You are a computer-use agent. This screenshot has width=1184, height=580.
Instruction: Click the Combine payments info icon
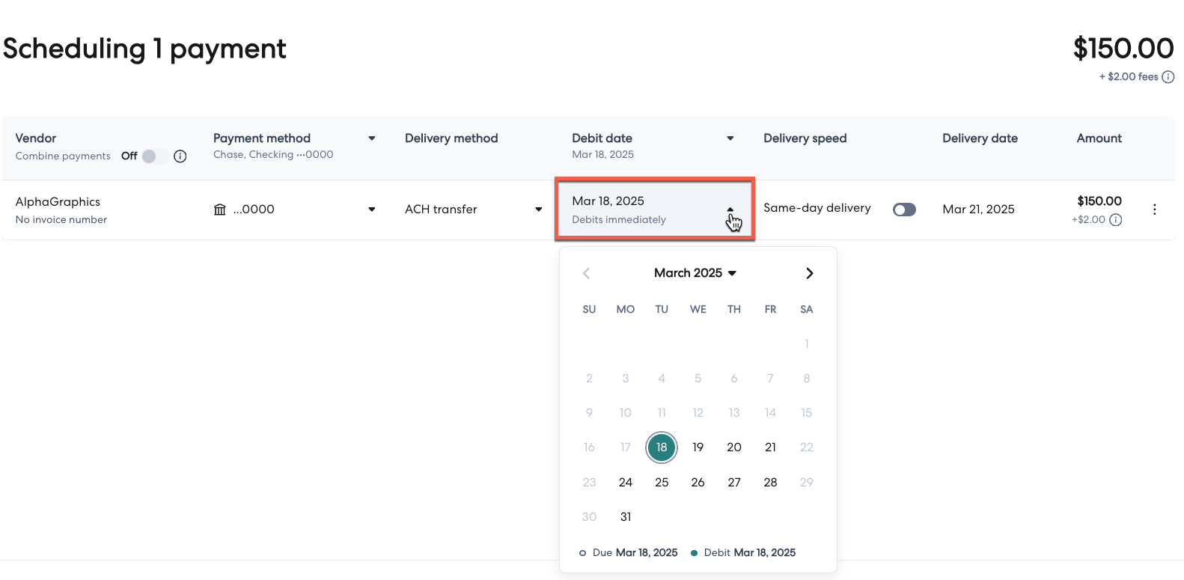180,156
